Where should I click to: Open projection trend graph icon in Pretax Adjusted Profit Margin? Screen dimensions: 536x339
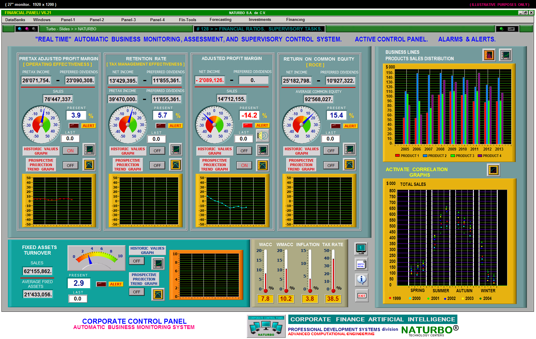point(89,165)
